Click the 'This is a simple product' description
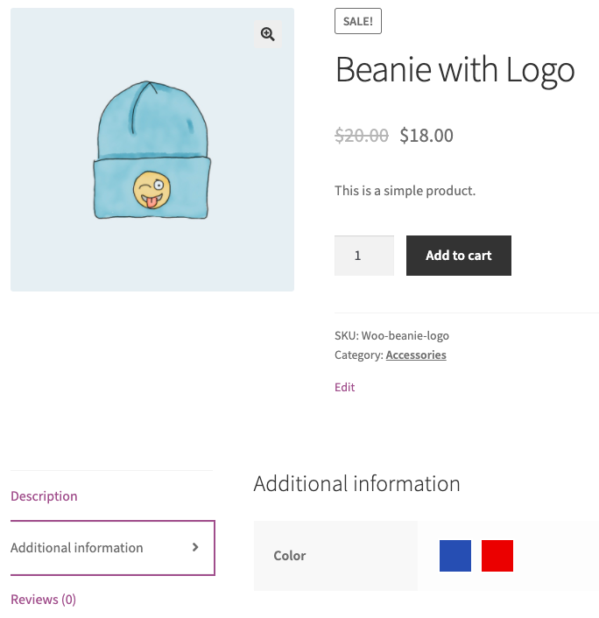The height and width of the screenshot is (618, 599). (x=405, y=191)
